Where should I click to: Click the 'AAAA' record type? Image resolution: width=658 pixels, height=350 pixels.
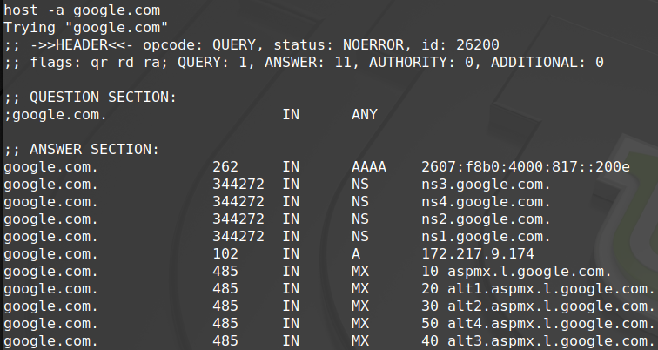pyautogui.click(x=369, y=167)
